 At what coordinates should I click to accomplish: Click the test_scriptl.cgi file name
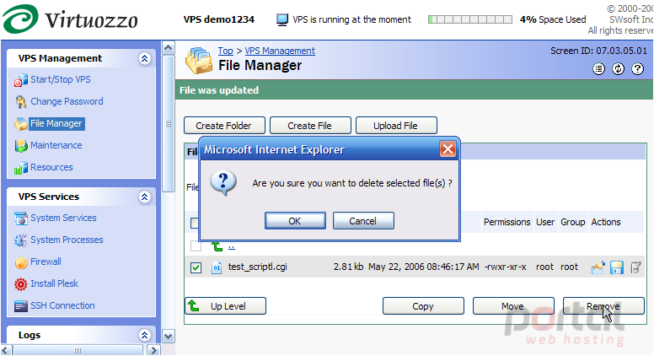click(257, 267)
